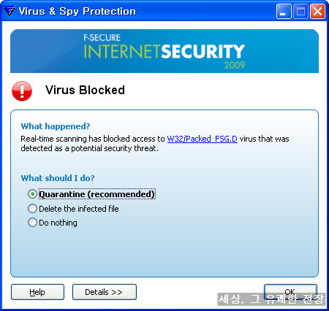The image size is (329, 311).
Task: Close the dialog with the red X
Action: 317,11
